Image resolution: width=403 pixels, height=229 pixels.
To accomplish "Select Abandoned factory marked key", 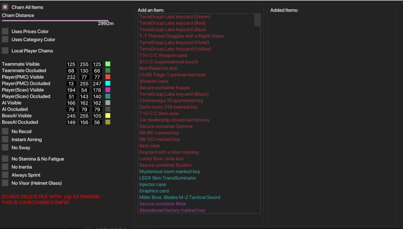I will (172, 210).
